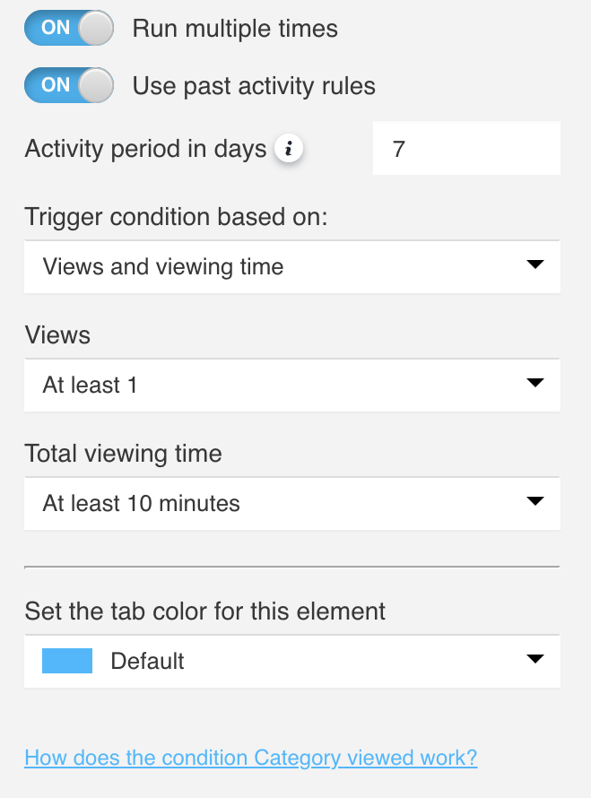Click the ON text of Run multiple times
This screenshot has width=591, height=798.
[x=55, y=28]
